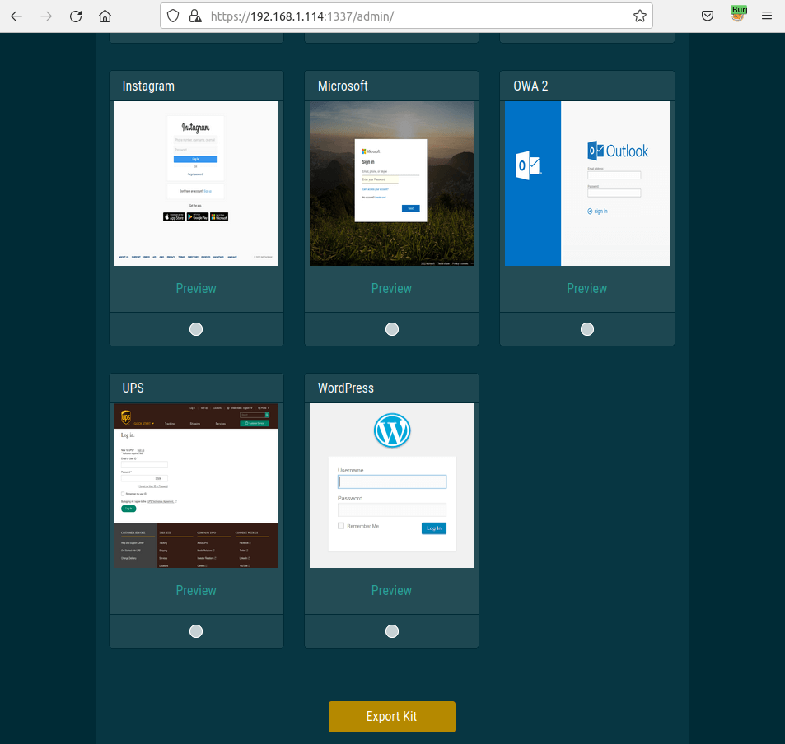The height and width of the screenshot is (744, 785).
Task: Select the UPS template radio button
Action: coord(196,631)
